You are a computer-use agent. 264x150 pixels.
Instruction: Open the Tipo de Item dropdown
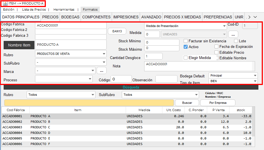(x=233, y=81)
